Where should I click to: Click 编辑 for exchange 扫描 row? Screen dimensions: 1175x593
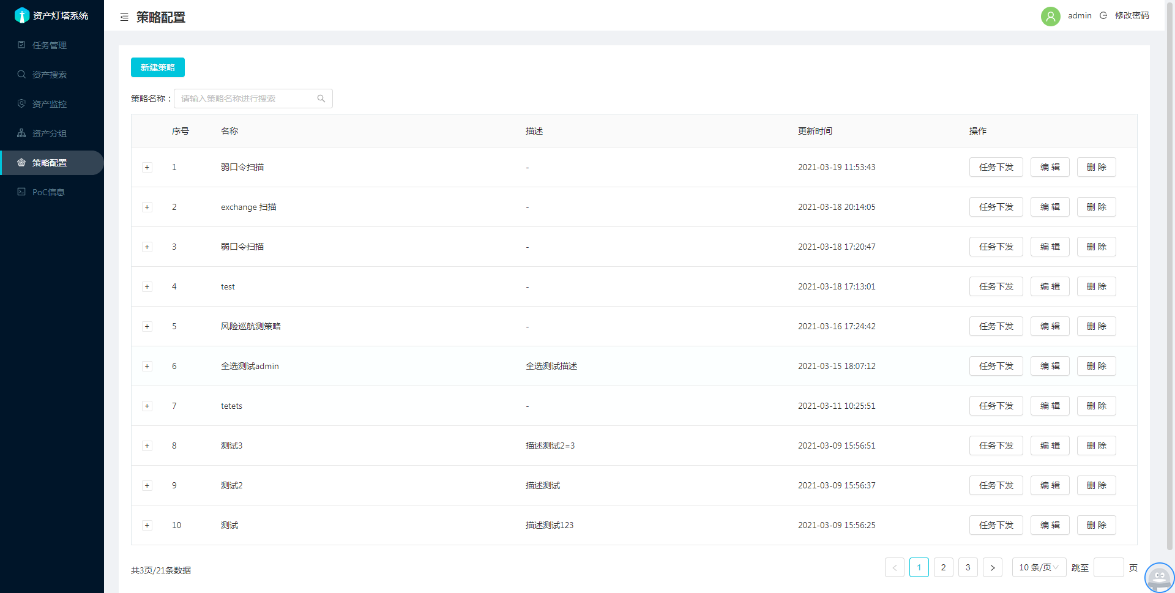(1050, 207)
